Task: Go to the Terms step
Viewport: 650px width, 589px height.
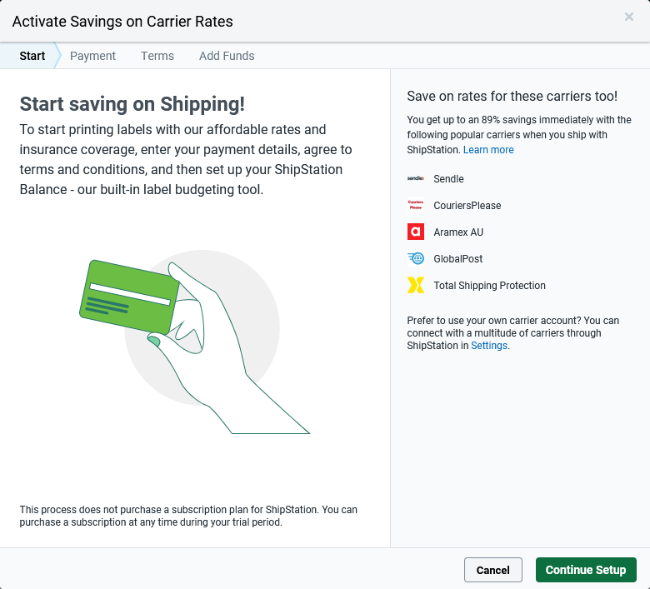Action: tap(157, 56)
